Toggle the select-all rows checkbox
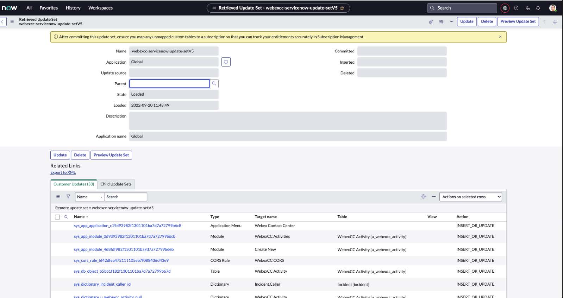563x298 pixels. pyautogui.click(x=57, y=217)
